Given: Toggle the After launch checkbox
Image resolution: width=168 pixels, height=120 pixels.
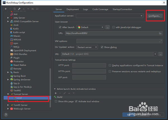Looking at the screenshot, I should coord(60,27).
